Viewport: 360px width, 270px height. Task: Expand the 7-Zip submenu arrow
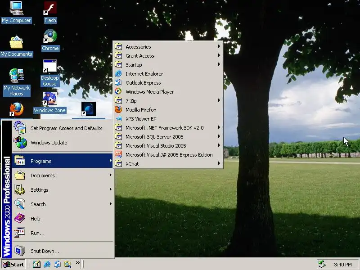coord(219,100)
